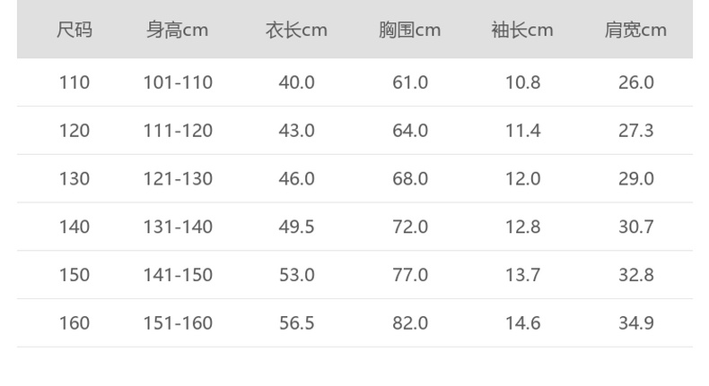Select size 120 in the size column

coord(74,131)
